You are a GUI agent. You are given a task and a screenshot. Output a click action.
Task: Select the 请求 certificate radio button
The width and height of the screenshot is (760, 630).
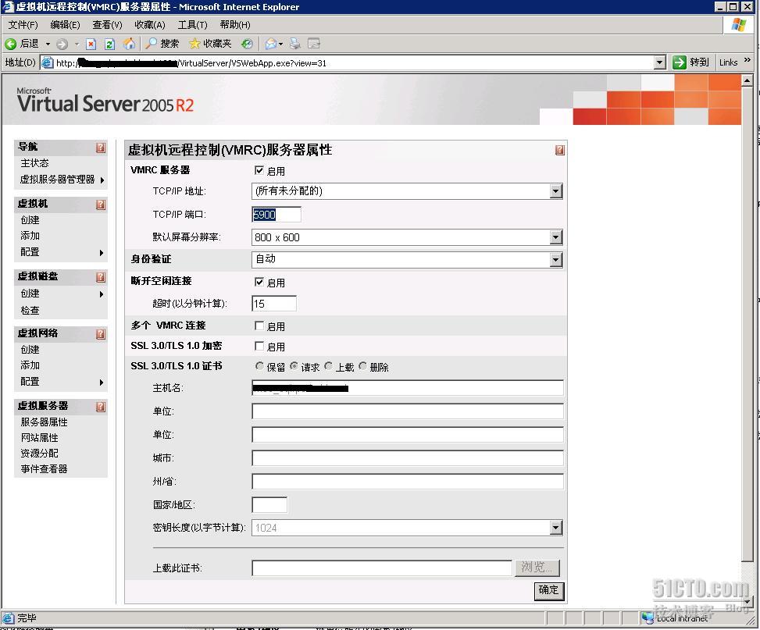pyautogui.click(x=294, y=366)
